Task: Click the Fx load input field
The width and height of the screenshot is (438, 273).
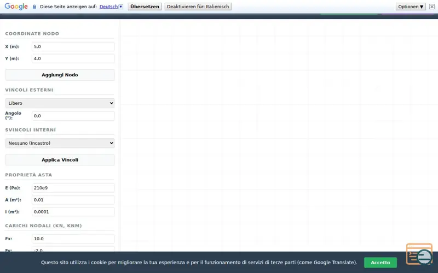Action: 73,239
